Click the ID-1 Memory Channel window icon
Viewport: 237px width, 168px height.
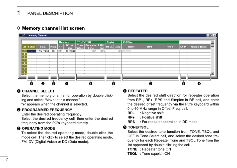click(x=21, y=35)
